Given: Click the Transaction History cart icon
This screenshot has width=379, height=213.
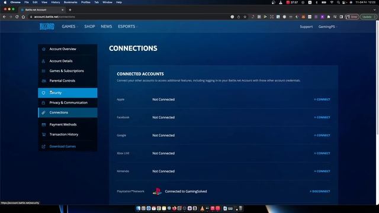Looking at the screenshot, I should (43, 134).
